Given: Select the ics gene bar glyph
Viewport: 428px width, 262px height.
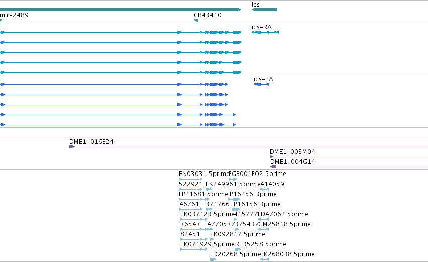Looking at the screenshot, I should pyautogui.click(x=264, y=10).
